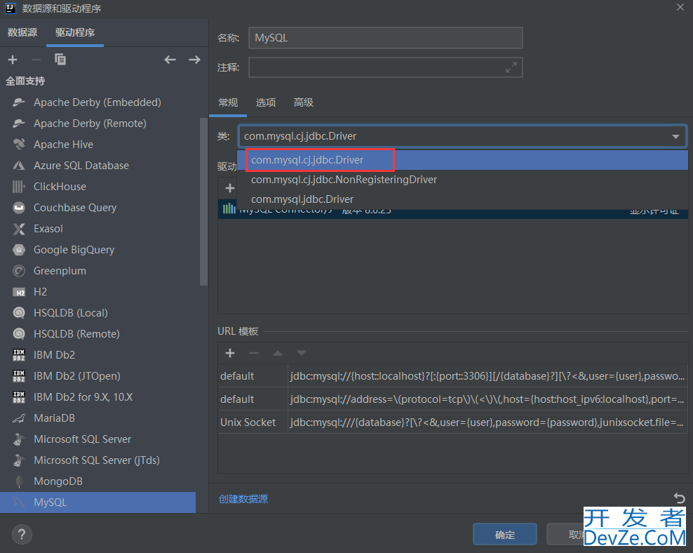Open the 常规 tab
The width and height of the screenshot is (693, 553).
pyautogui.click(x=228, y=103)
